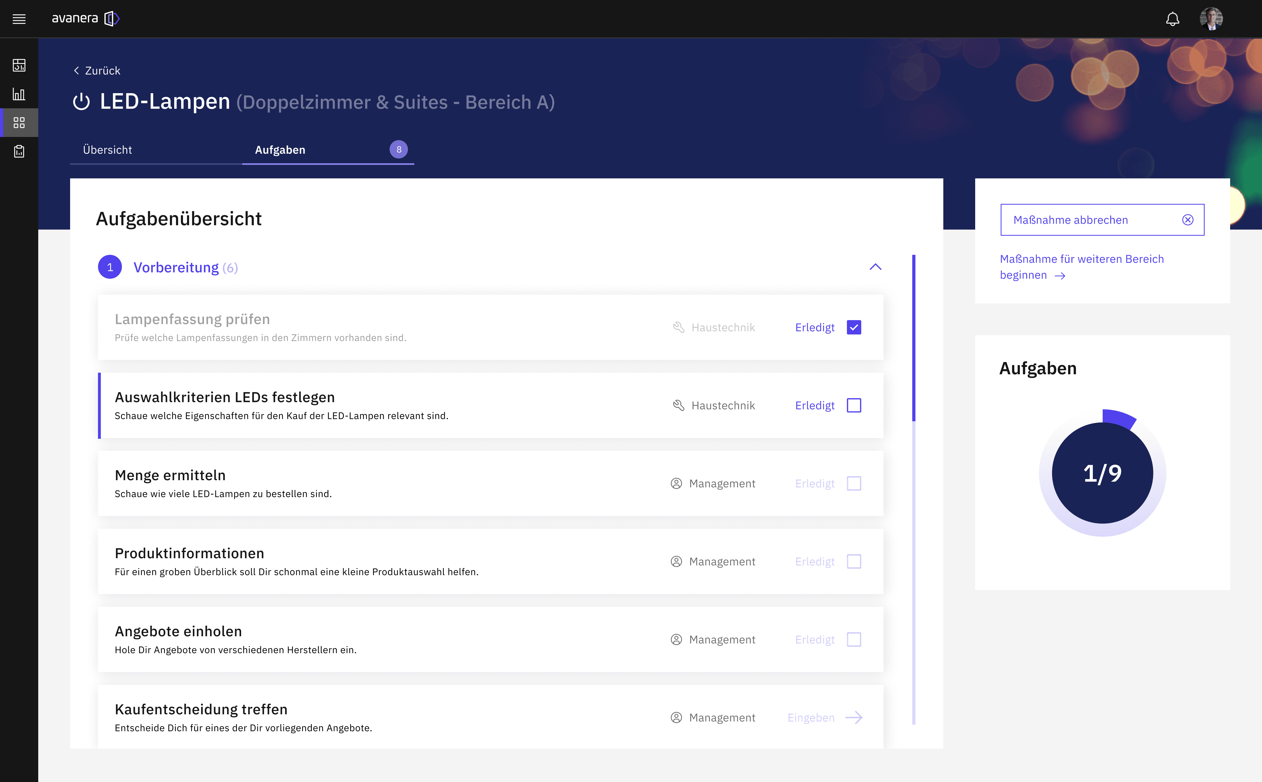This screenshot has width=1262, height=782.
Task: Select the grid tiles sidebar icon
Action: tap(19, 123)
